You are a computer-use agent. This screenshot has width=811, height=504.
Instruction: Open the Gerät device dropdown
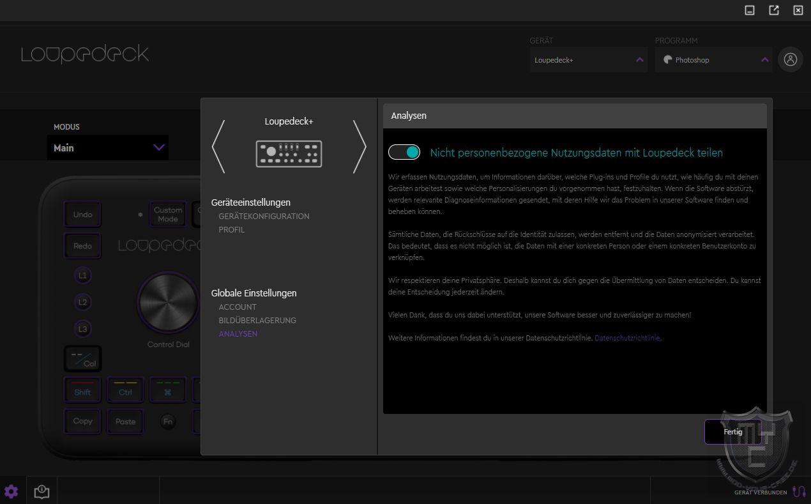[x=588, y=59]
